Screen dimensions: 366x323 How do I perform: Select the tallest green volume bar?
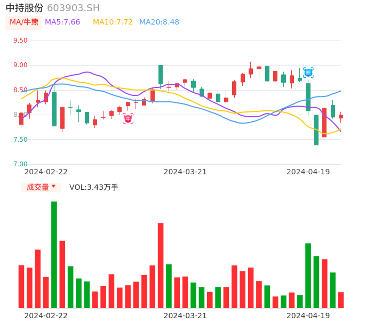[x=54, y=254]
